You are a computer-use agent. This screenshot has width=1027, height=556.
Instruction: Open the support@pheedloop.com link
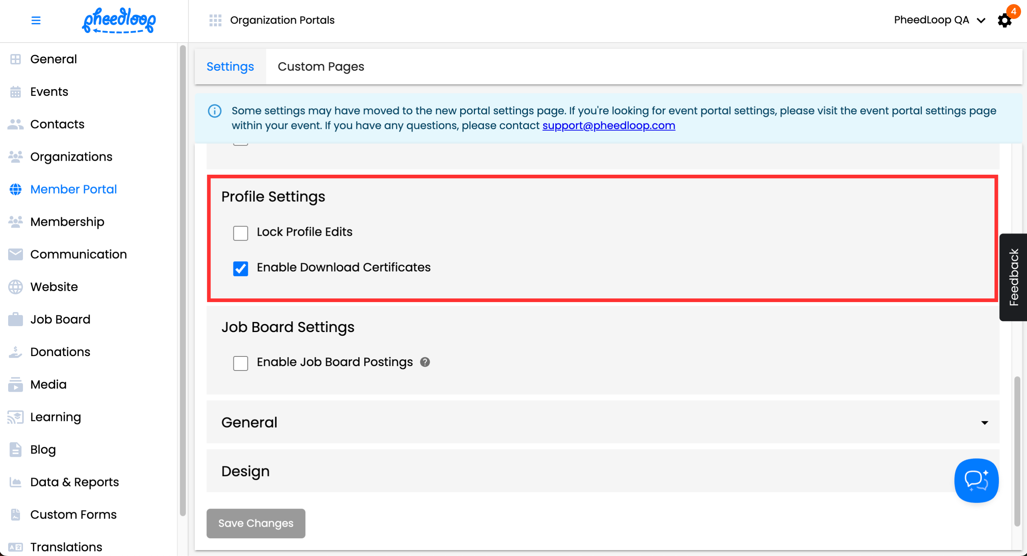pyautogui.click(x=608, y=125)
